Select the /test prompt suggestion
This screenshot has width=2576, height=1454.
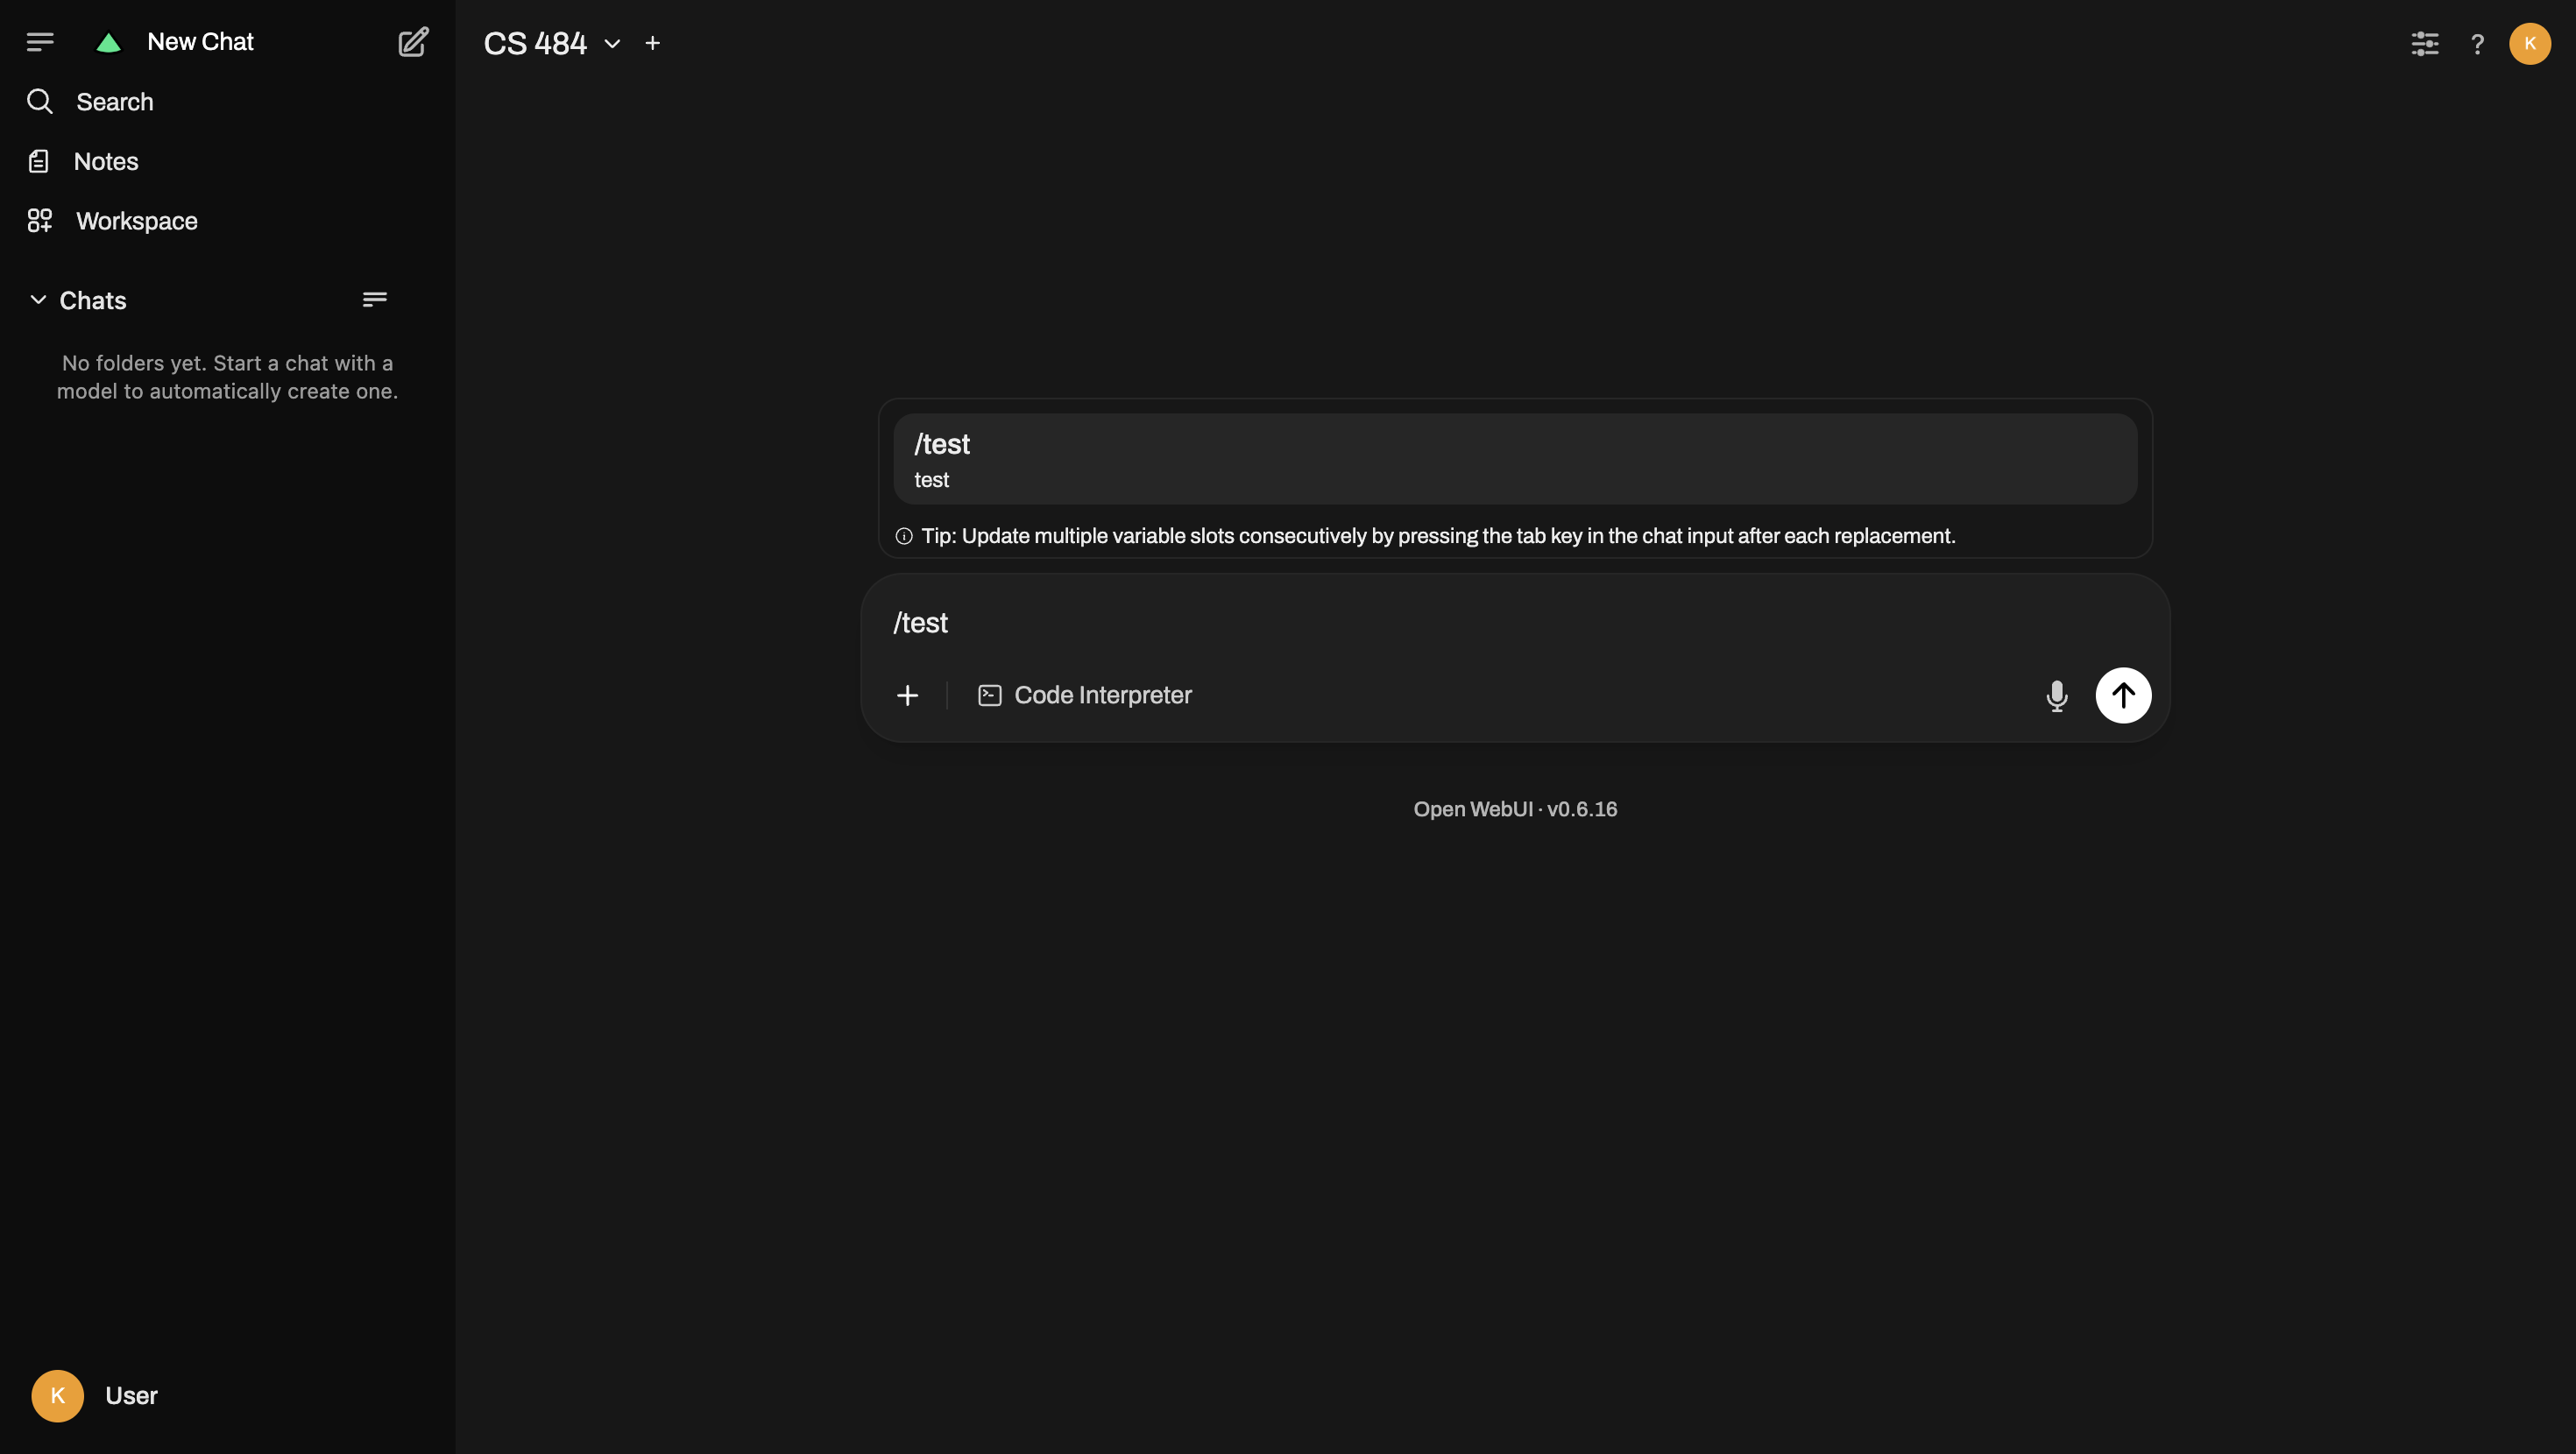pyautogui.click(x=1514, y=459)
